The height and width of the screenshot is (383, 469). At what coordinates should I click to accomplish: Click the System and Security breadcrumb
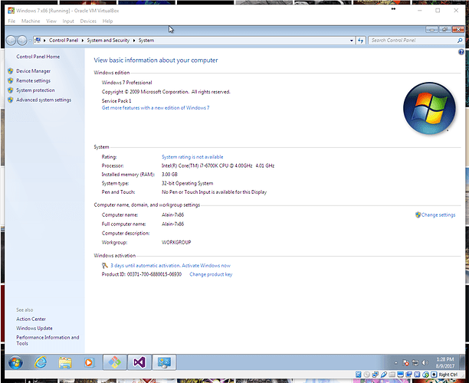pyautogui.click(x=108, y=41)
